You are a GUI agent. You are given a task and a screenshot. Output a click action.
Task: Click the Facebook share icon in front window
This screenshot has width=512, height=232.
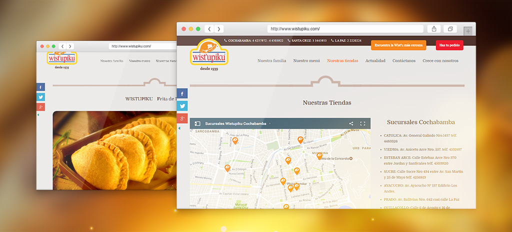coord(183,93)
